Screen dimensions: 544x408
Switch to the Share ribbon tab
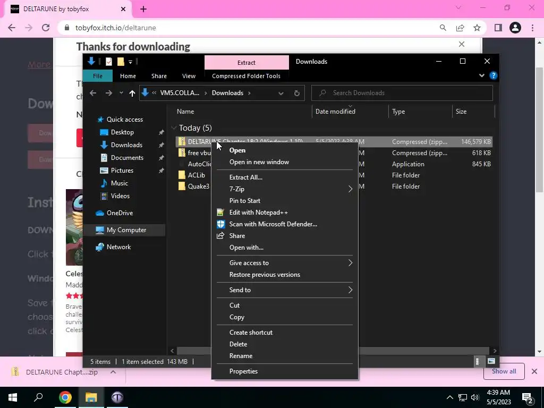click(x=159, y=76)
